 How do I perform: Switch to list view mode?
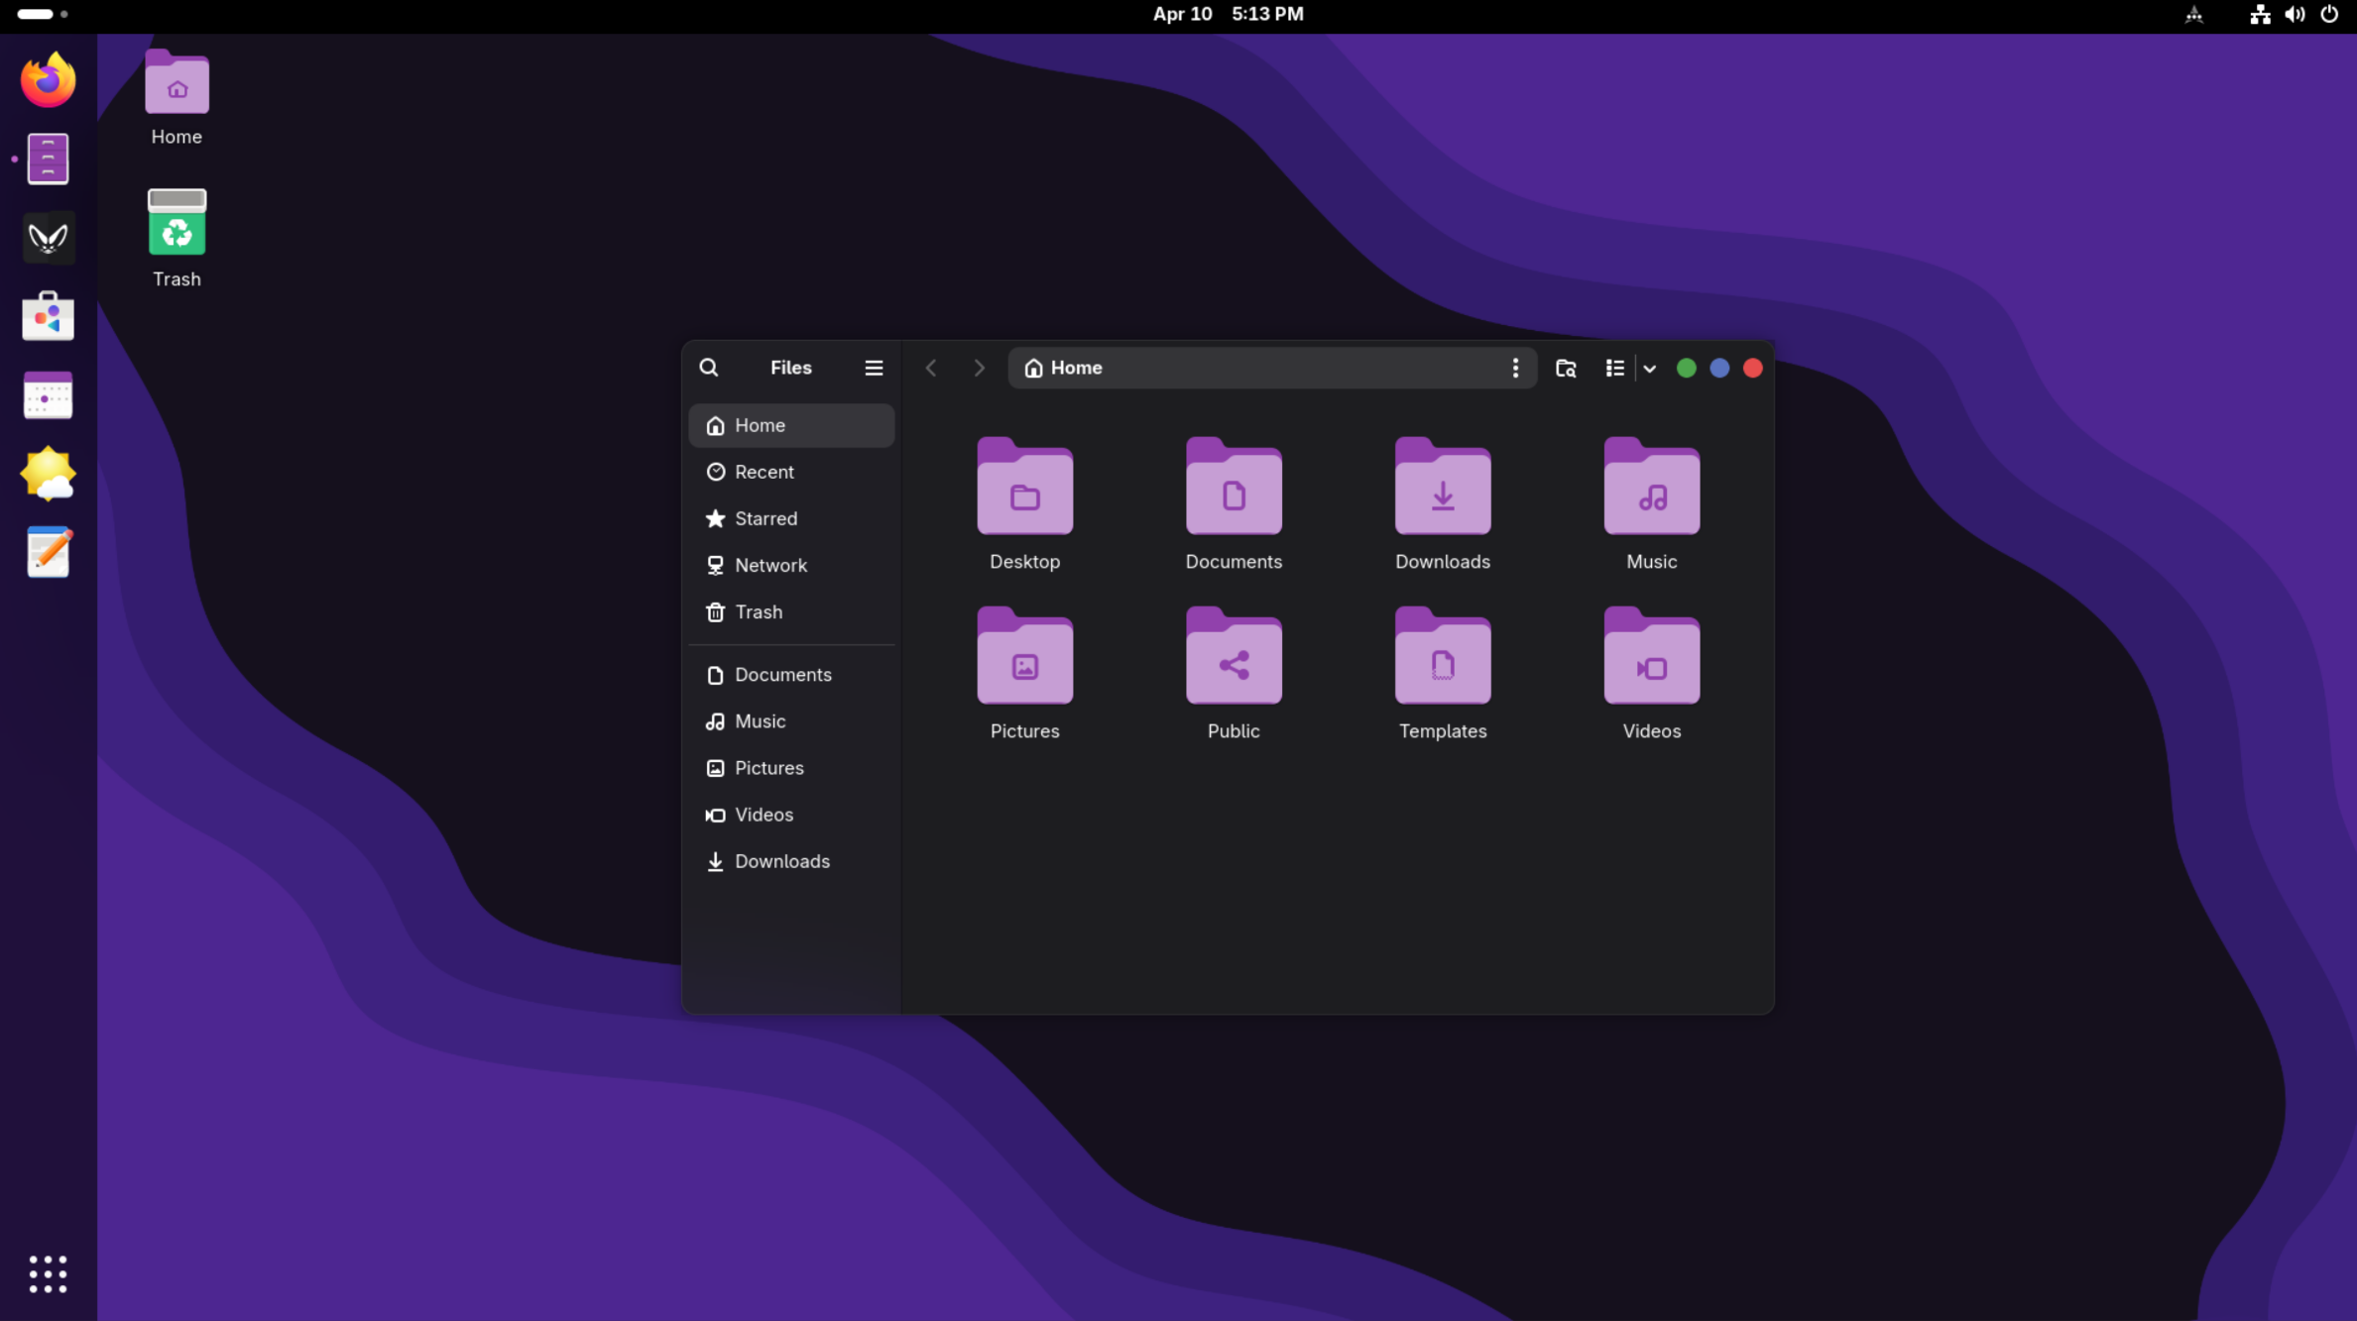[1614, 368]
